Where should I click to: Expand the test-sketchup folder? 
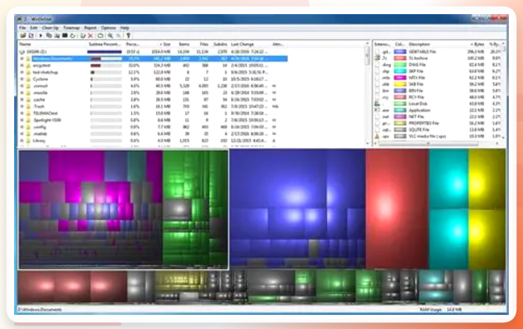(22, 72)
